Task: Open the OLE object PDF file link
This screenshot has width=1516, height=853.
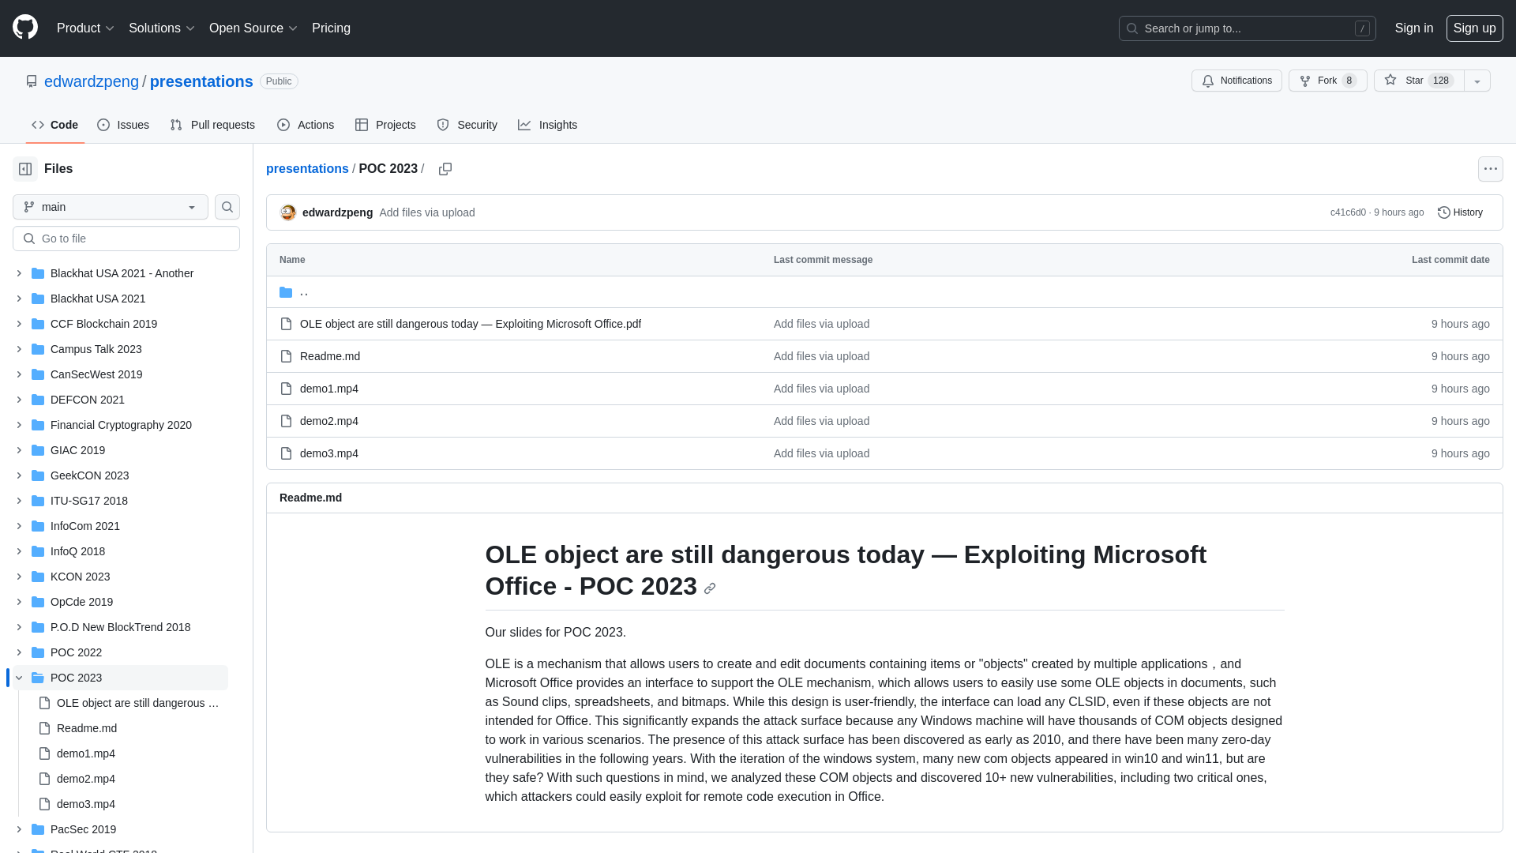Action: coord(471,324)
